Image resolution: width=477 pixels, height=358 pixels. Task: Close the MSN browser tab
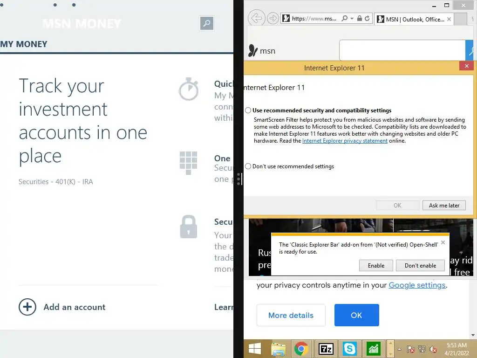click(x=449, y=19)
